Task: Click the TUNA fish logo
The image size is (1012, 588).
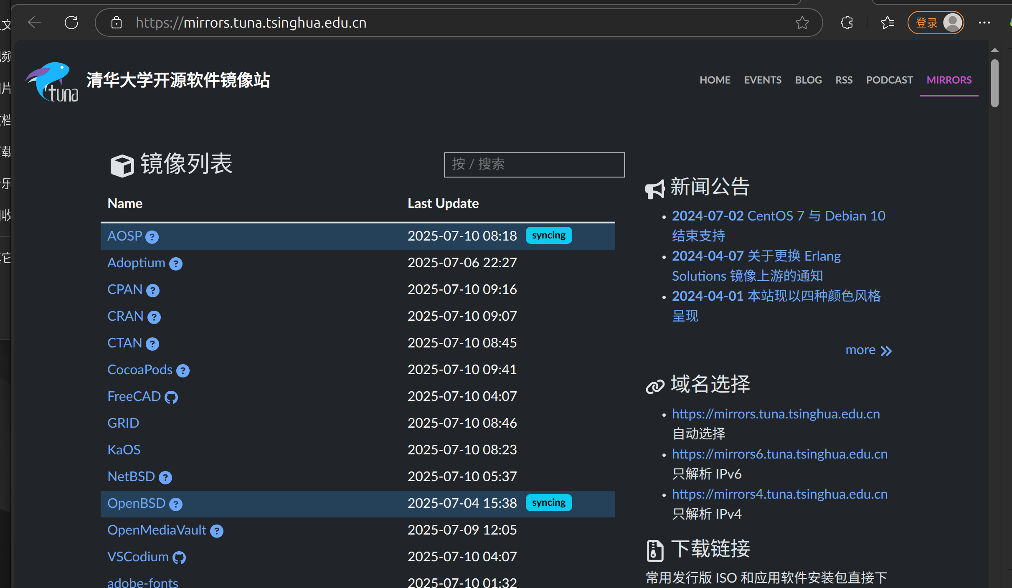Action: 52,81
